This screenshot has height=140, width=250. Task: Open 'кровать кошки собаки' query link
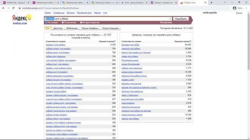[56, 91]
